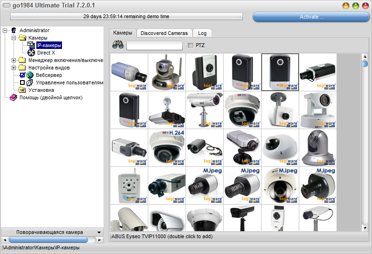
Task: Click the orange minimize window button
Action: tap(346, 6)
